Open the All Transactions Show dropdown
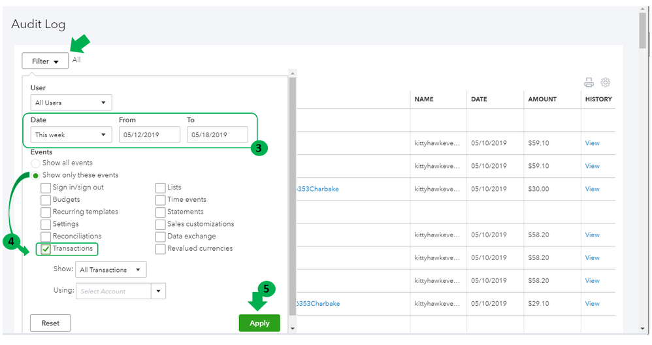The image size is (652, 345). (110, 269)
